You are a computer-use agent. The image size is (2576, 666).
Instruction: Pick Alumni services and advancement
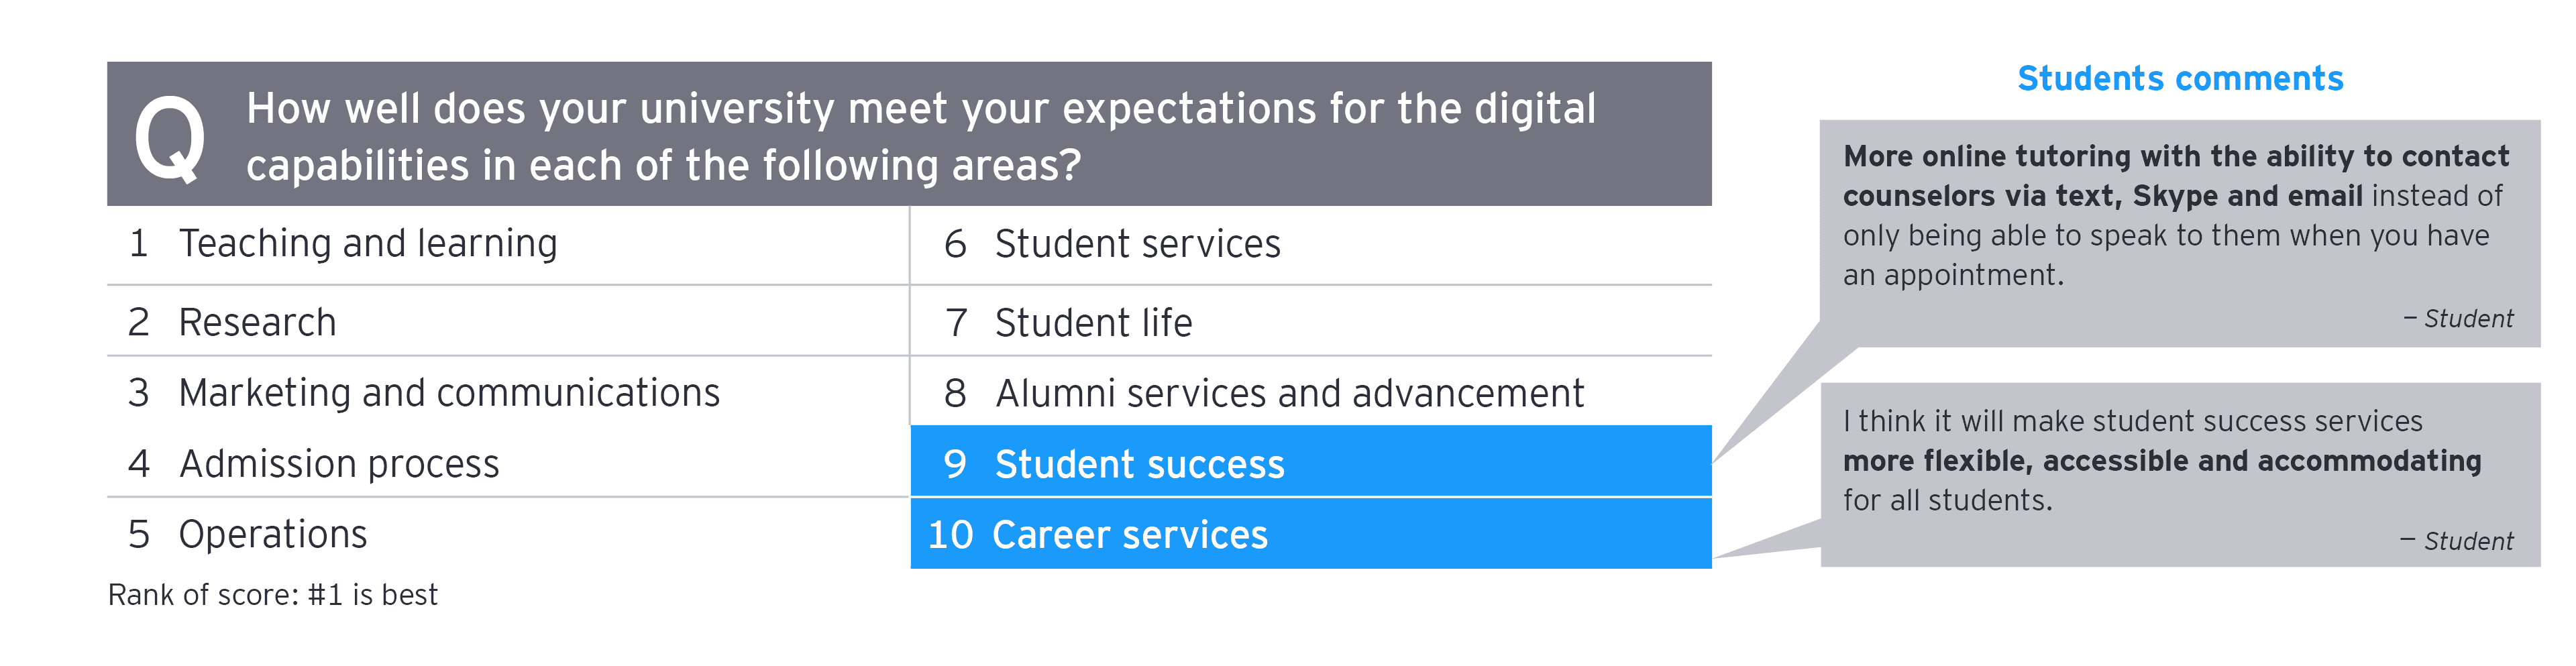pos(1289,394)
